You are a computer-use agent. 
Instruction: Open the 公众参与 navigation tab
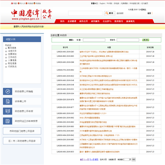(x=107, y=21)
